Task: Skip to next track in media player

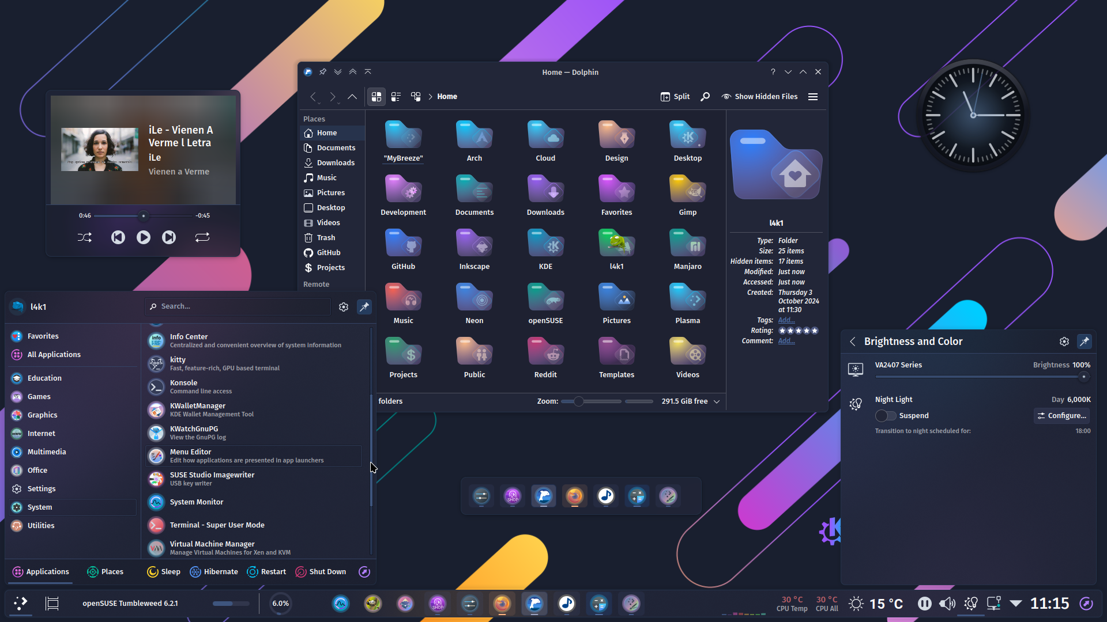Action: (169, 237)
